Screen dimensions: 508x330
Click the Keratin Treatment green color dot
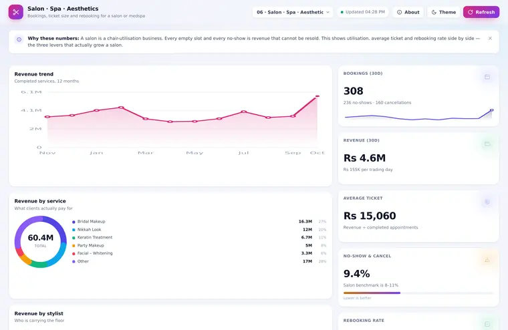[x=74, y=238]
